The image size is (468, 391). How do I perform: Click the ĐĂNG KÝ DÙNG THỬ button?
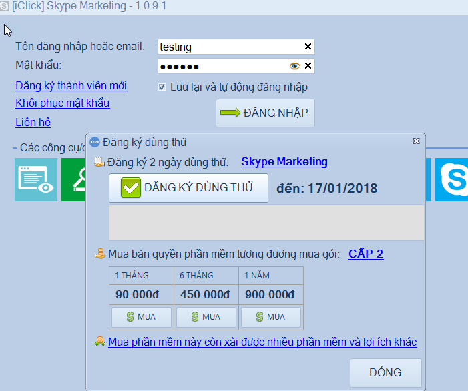tap(189, 188)
